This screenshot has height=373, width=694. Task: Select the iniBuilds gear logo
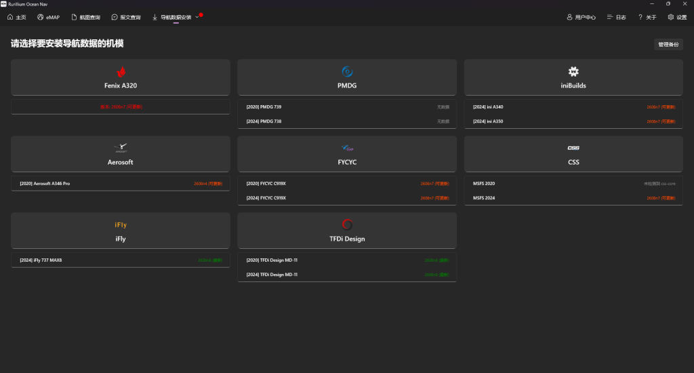pos(573,71)
